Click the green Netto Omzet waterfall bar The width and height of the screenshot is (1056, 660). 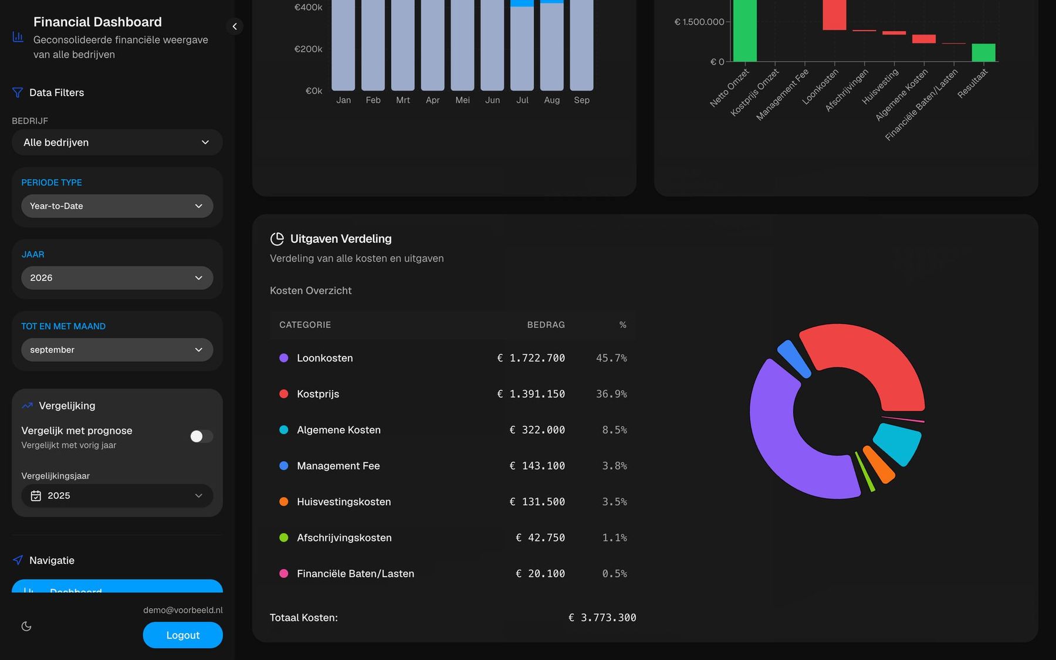point(744,31)
